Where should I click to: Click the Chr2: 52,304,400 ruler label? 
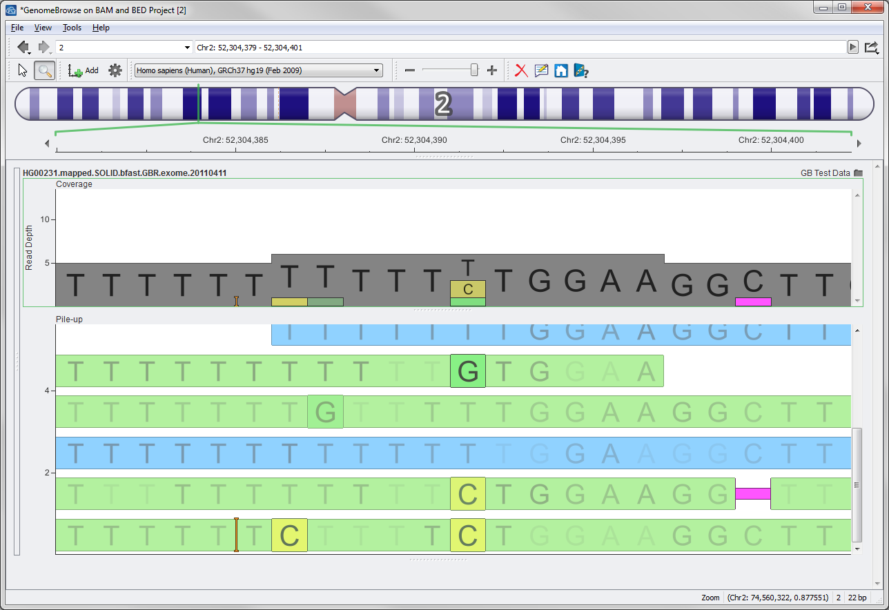click(771, 140)
